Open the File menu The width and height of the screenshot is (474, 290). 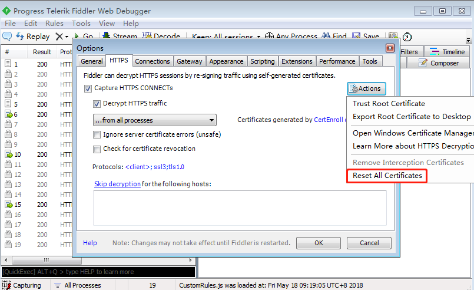tap(10, 24)
